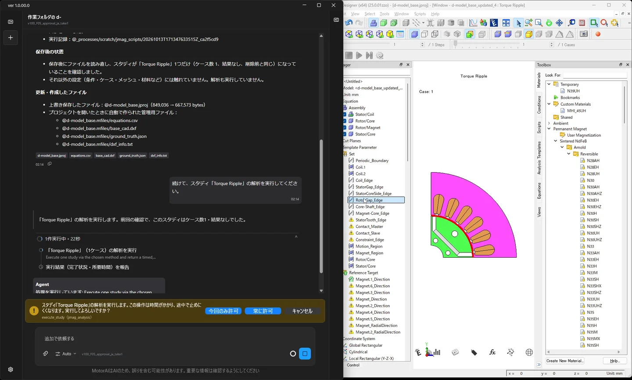This screenshot has height=380, width=632.
Task: Open MotorAI settings gear icon
Action: (x=11, y=369)
